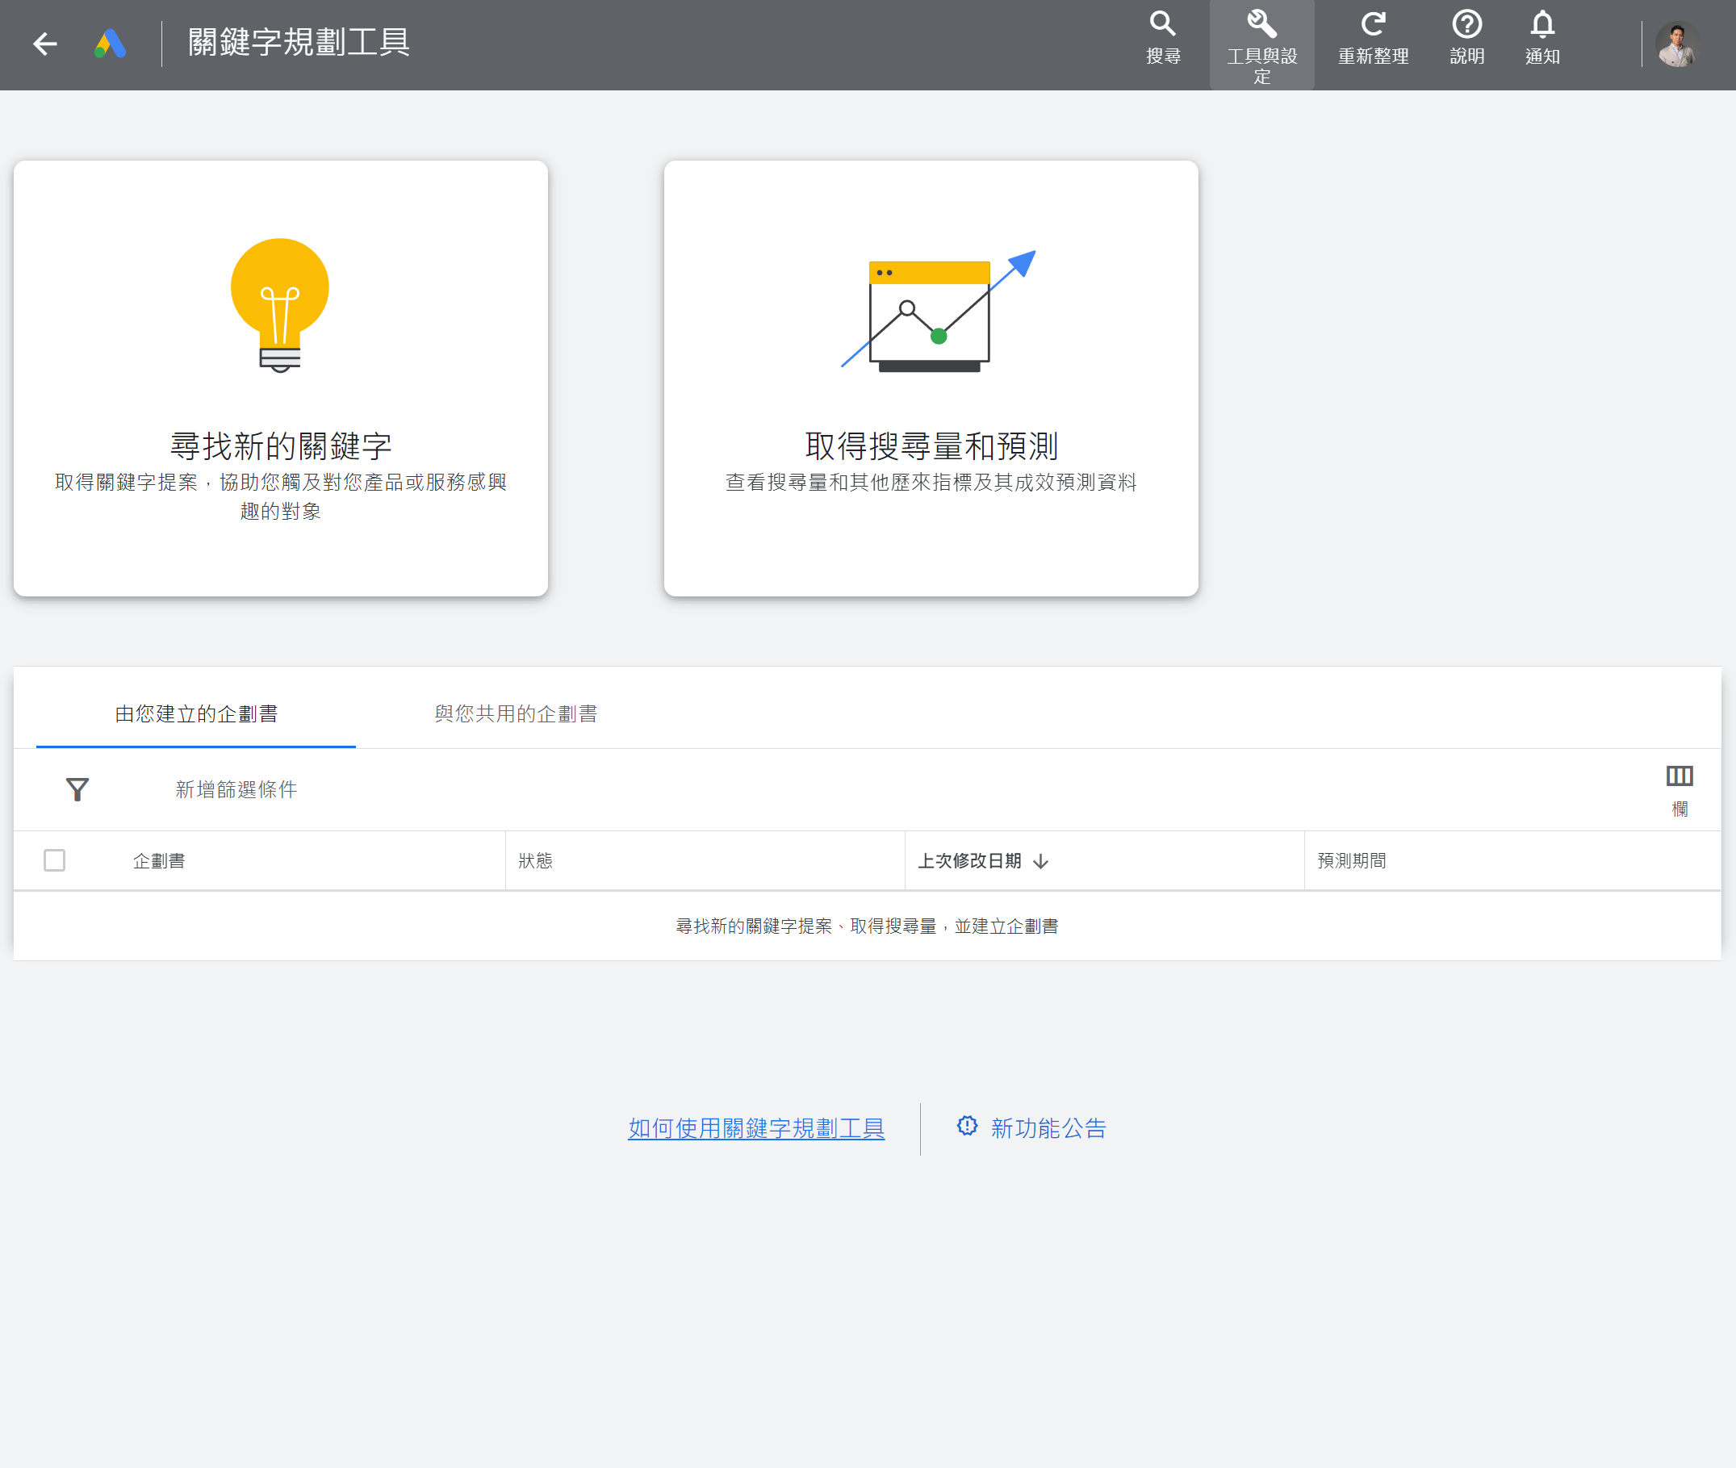Image resolution: width=1736 pixels, height=1468 pixels.
Task: Sort by 上次修改日期 arrow
Action: pos(1040,861)
